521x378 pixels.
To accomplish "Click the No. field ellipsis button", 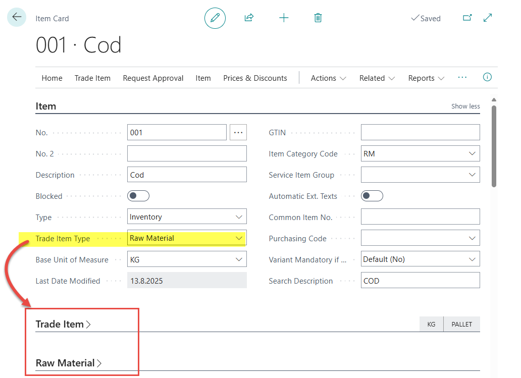I will tap(238, 133).
